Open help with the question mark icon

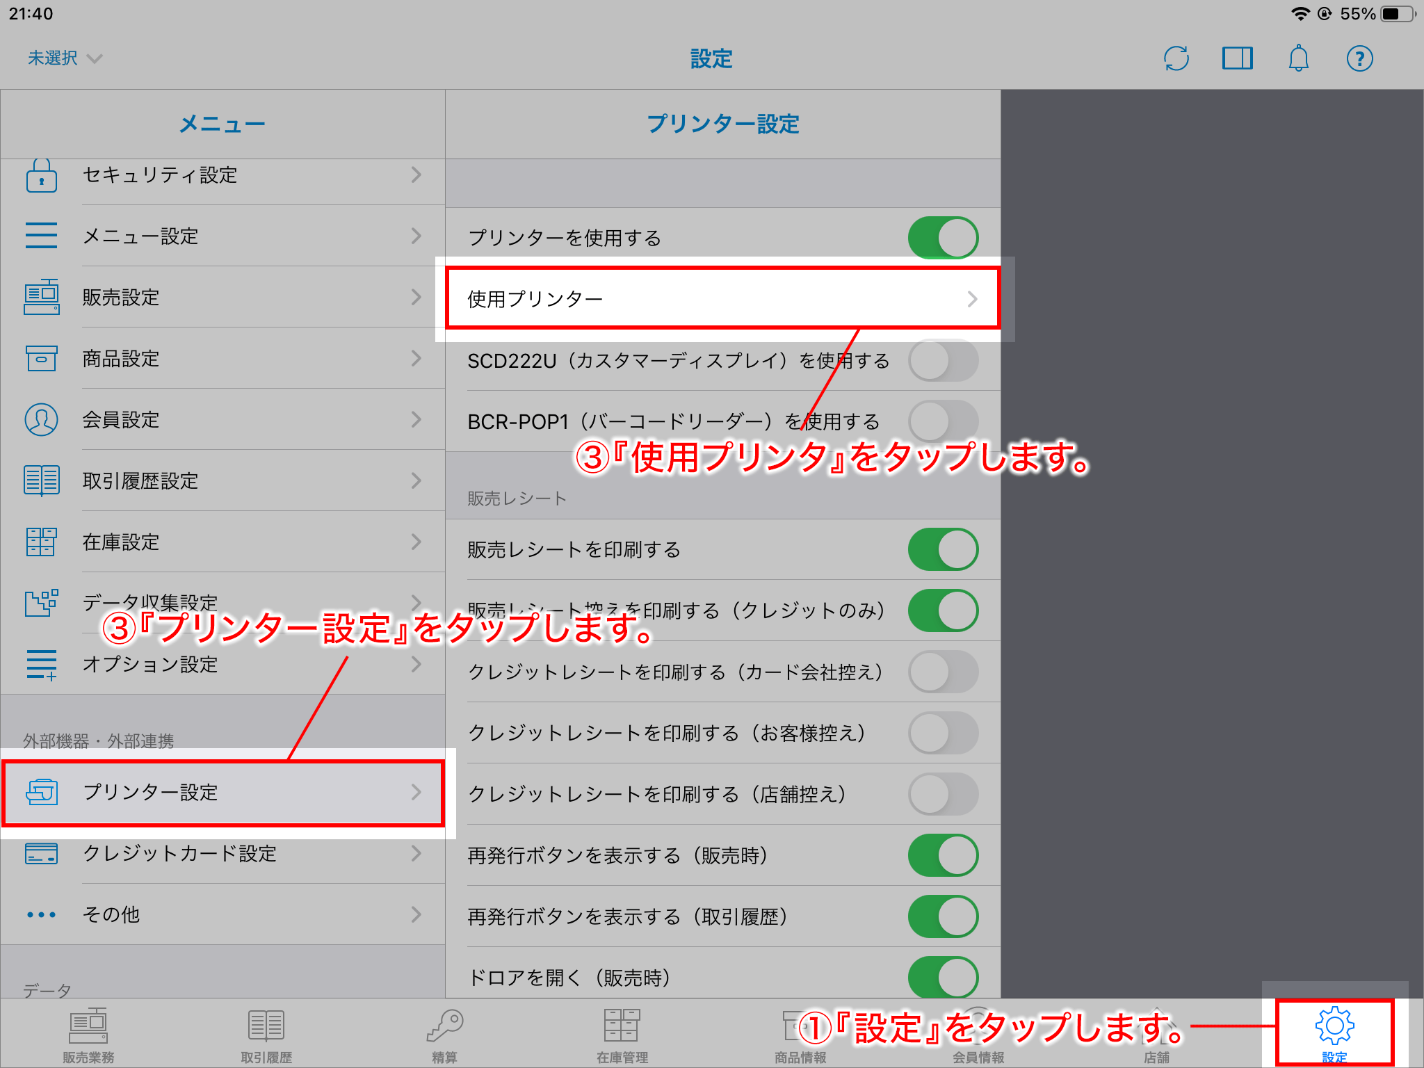coord(1360,58)
